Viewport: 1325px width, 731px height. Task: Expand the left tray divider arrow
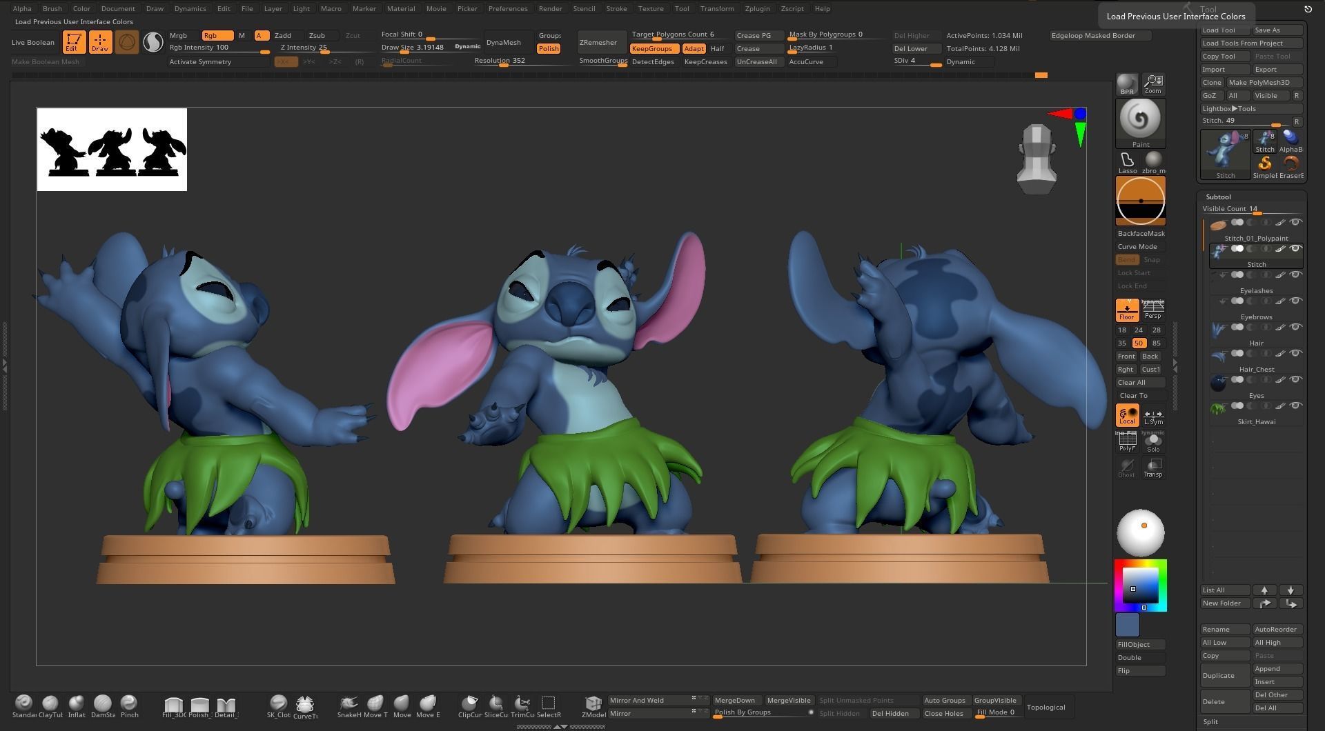(4, 365)
